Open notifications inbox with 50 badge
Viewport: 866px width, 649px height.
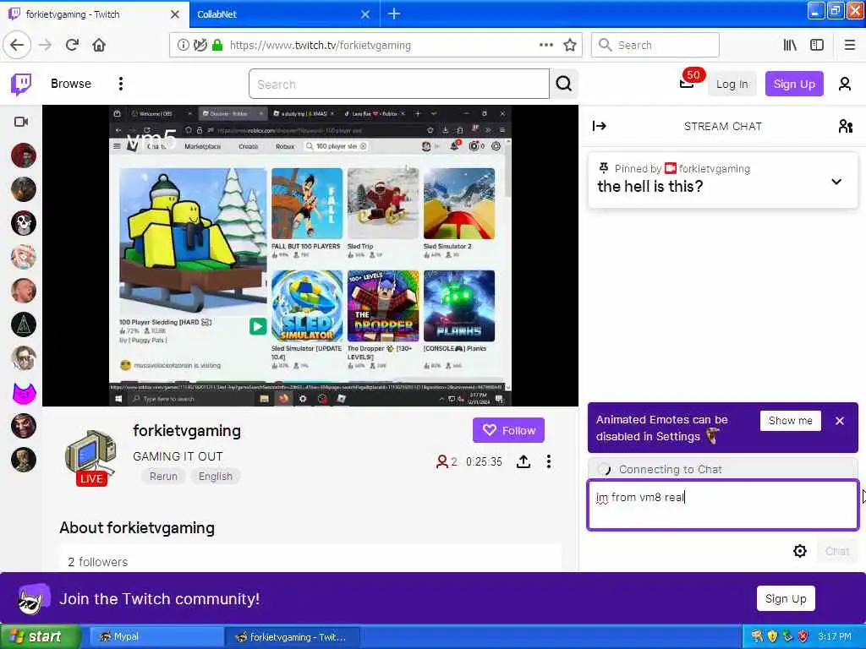click(x=687, y=83)
